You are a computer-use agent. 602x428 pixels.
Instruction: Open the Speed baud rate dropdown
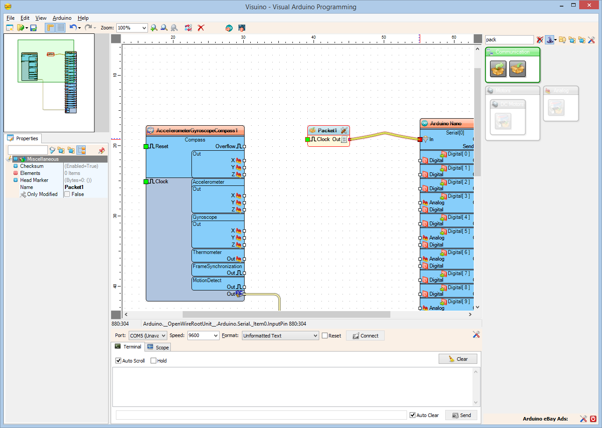pos(216,336)
